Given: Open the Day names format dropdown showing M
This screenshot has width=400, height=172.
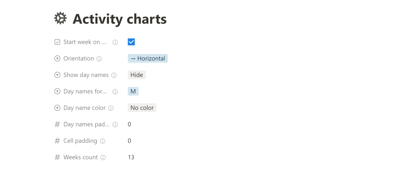Looking at the screenshot, I should coord(133,91).
